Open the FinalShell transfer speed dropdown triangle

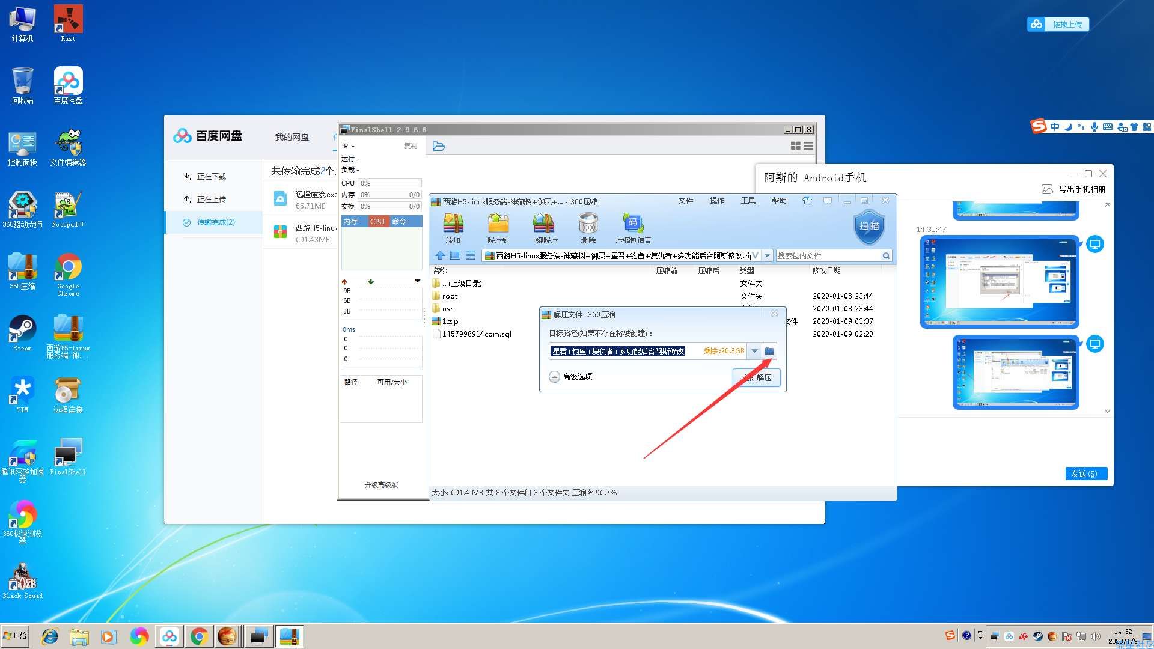click(x=417, y=281)
